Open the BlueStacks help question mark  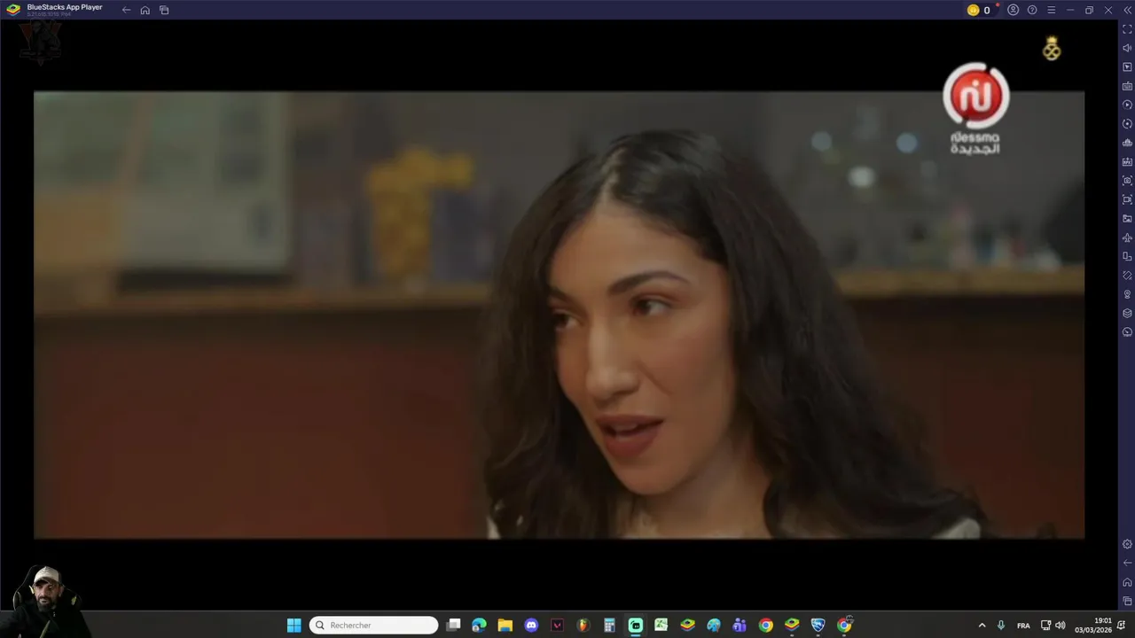coord(1032,10)
